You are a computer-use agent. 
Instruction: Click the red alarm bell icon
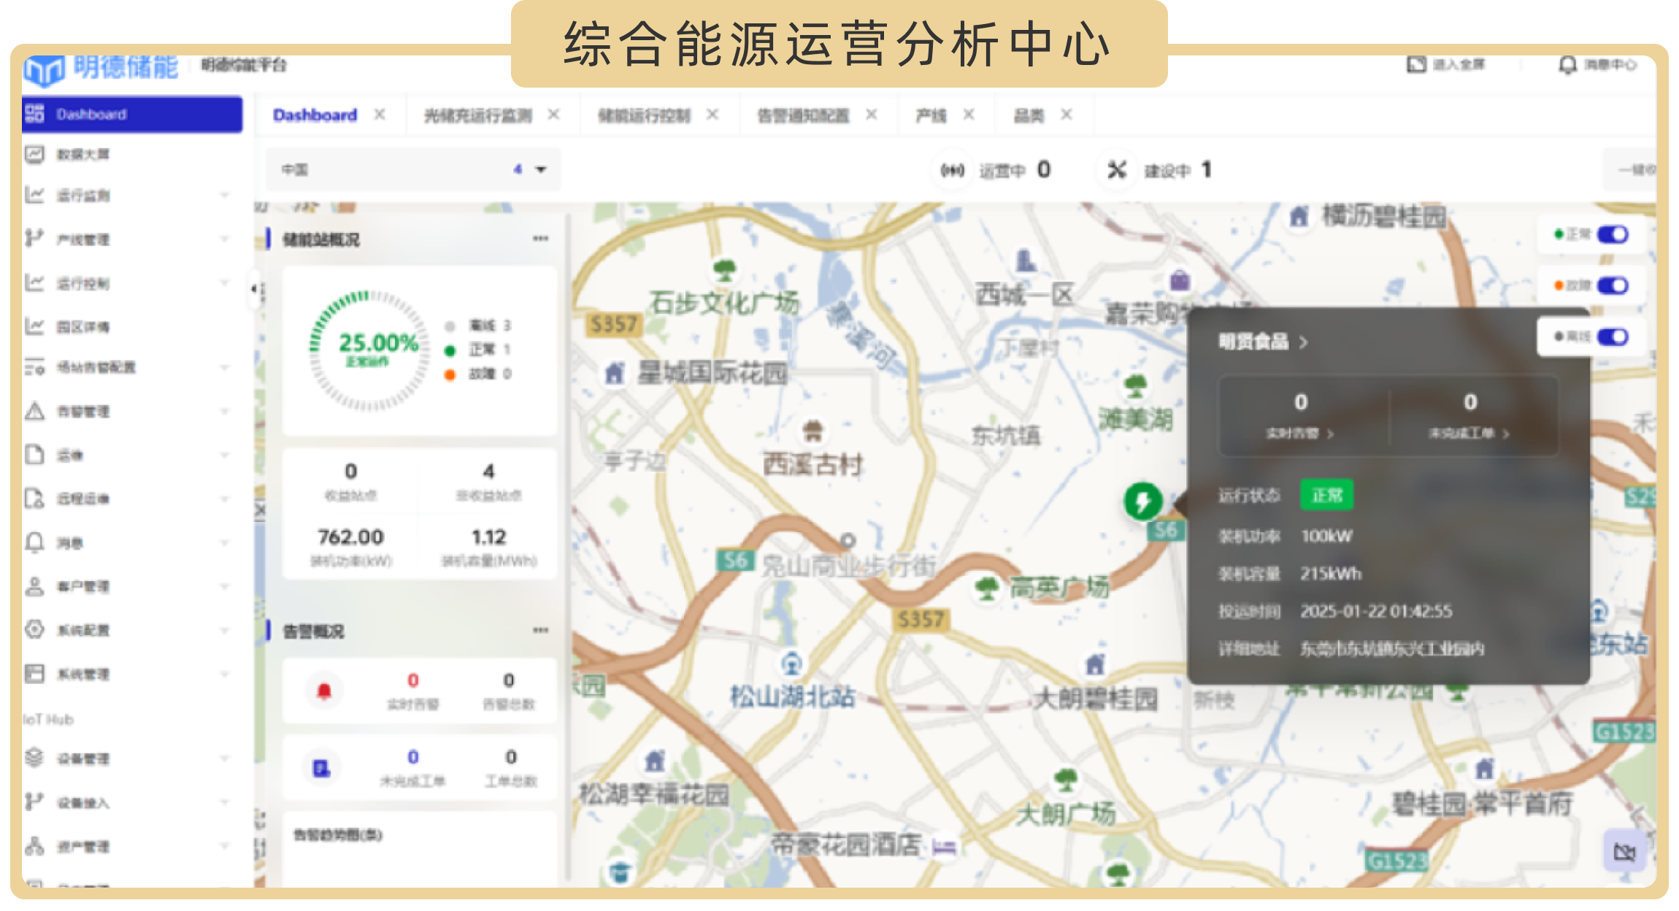pos(324,691)
